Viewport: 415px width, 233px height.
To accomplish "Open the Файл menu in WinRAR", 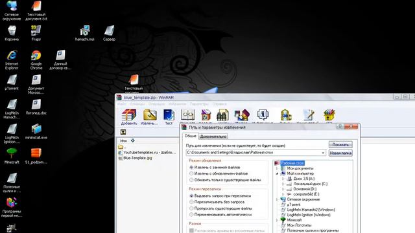I will tap(122, 104).
